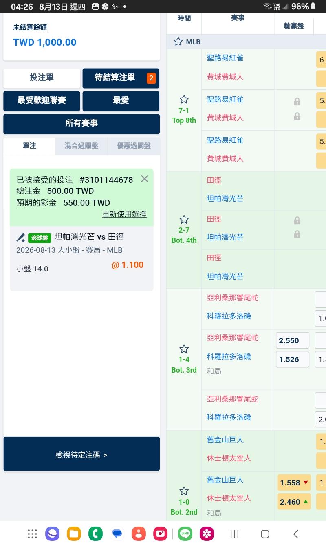
Task: Tap the green 滾球盤 badge
Action: [40, 238]
